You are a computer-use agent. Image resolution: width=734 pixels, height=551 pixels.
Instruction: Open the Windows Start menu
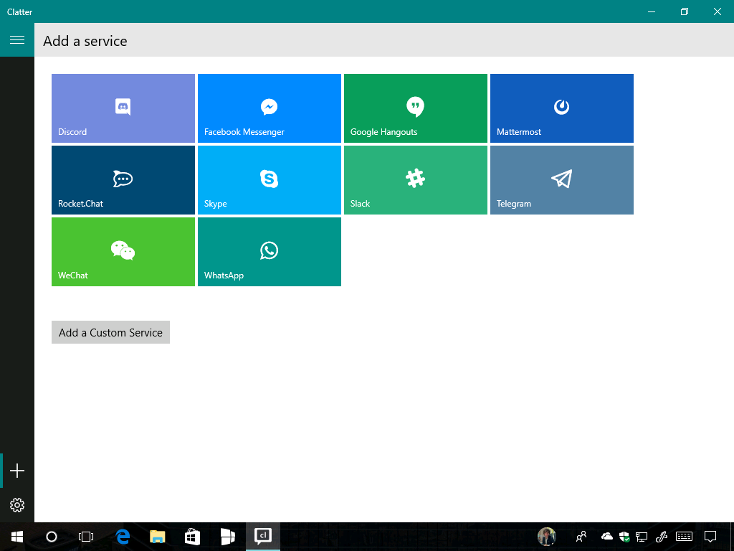17,537
